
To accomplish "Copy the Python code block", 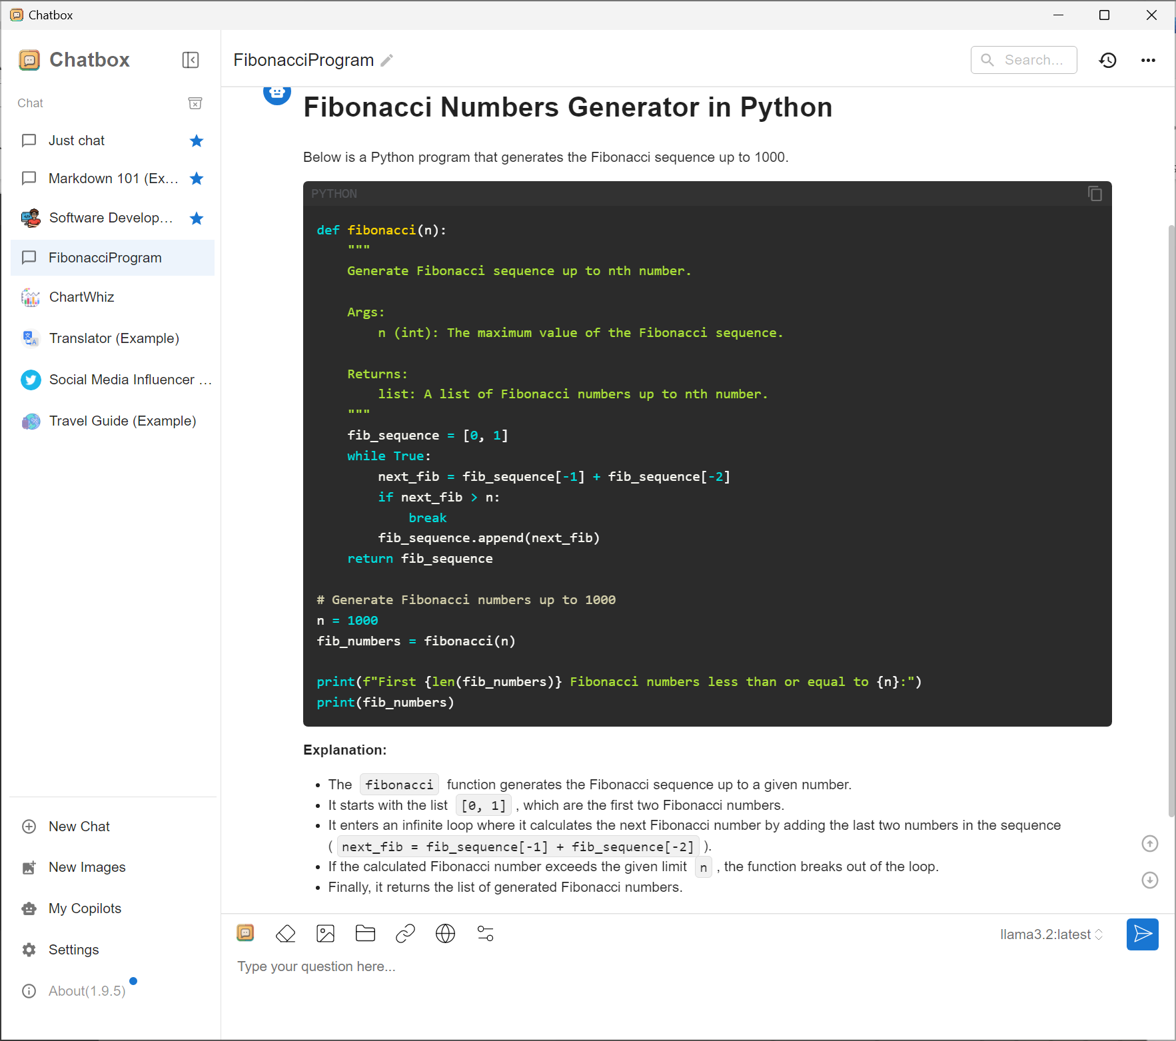I will (x=1094, y=194).
